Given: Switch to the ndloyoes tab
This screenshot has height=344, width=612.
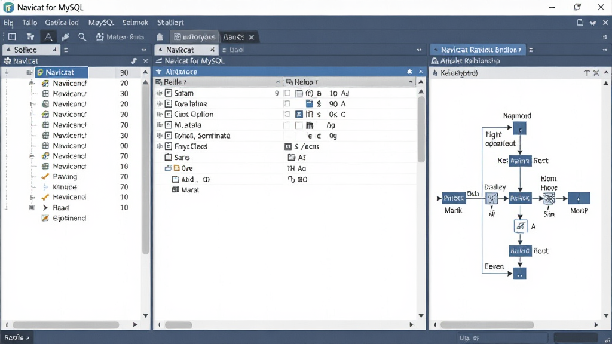Looking at the screenshot, I should [194, 37].
